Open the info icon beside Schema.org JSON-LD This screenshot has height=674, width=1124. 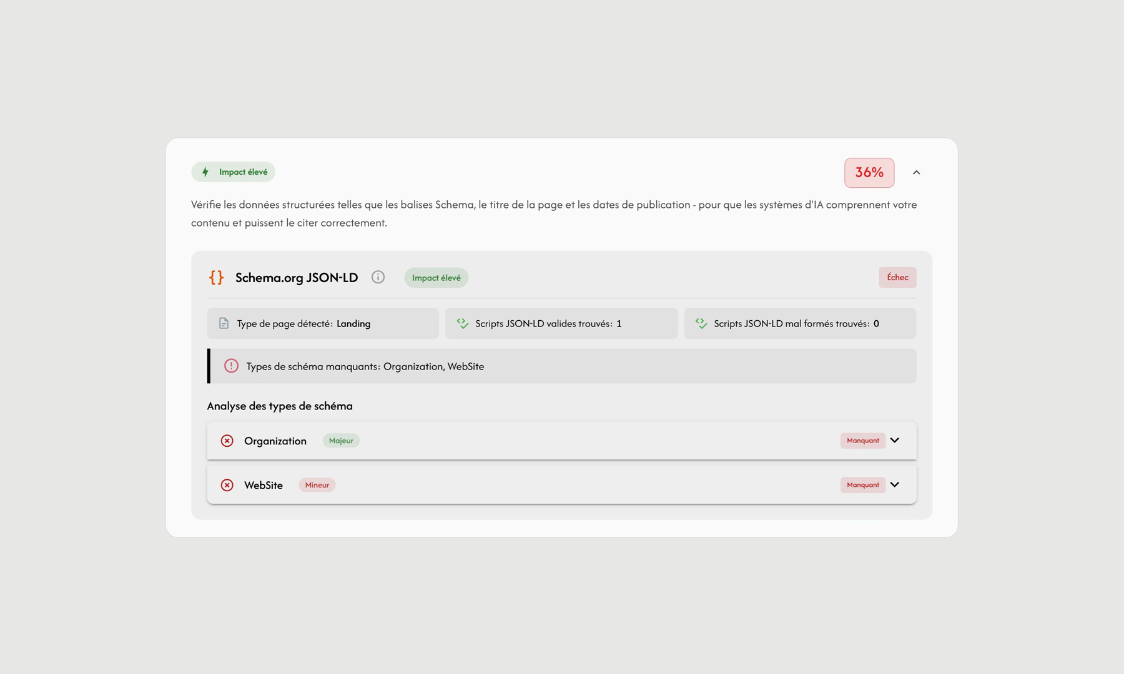378,278
